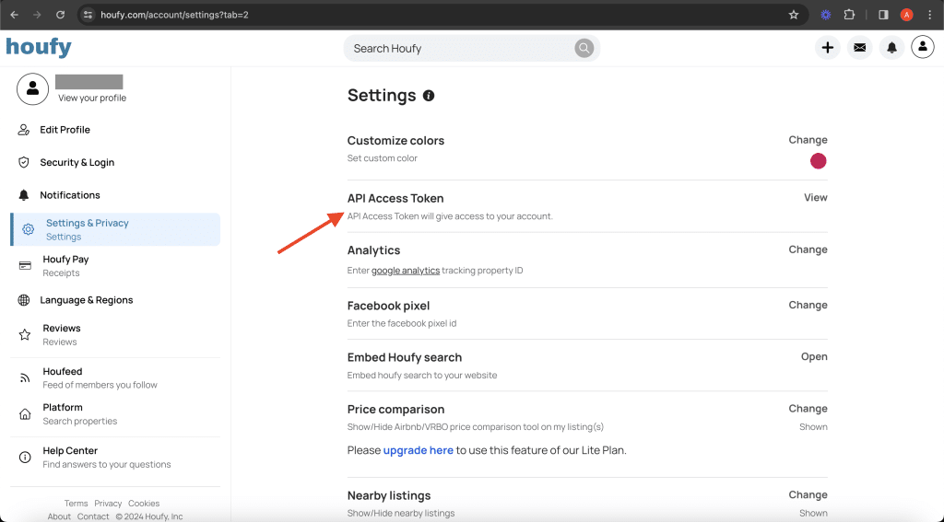Image resolution: width=944 pixels, height=522 pixels.
Task: Open the account avatar in header
Action: point(922,47)
